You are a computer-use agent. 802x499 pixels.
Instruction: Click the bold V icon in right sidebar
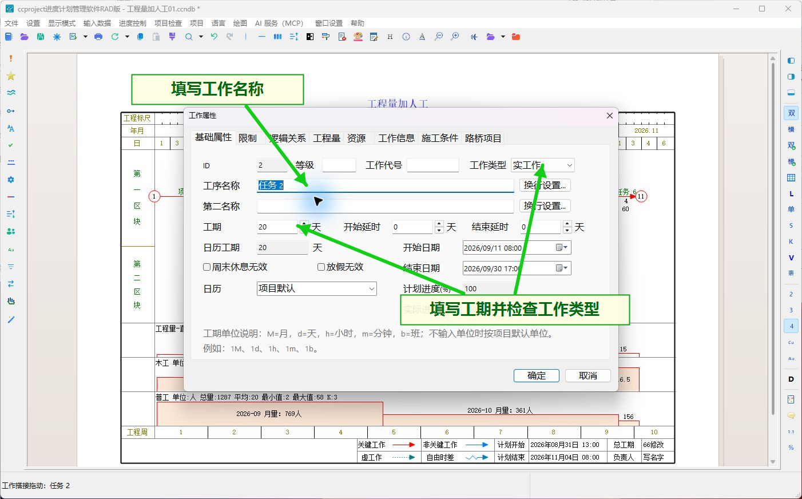click(791, 258)
